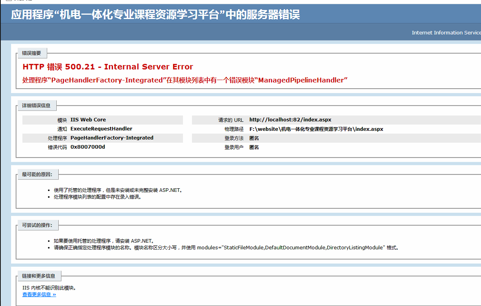Click the page title 应用程序 服务器错误
The image size is (481, 306).
155,15
